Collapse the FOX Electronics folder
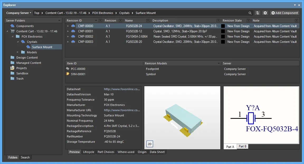Viewport: 304px width, 164px height. tap(12, 37)
